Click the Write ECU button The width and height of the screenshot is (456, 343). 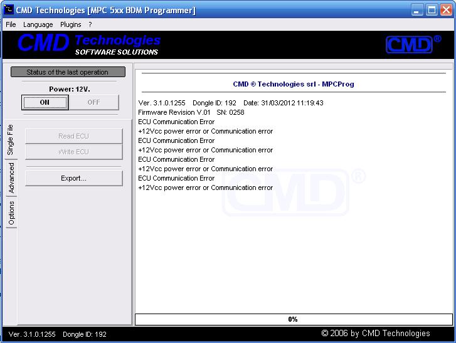[x=73, y=152]
